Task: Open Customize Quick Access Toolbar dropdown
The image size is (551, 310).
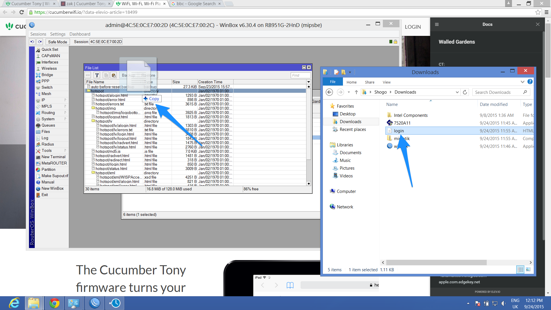Action: pyautogui.click(x=350, y=72)
